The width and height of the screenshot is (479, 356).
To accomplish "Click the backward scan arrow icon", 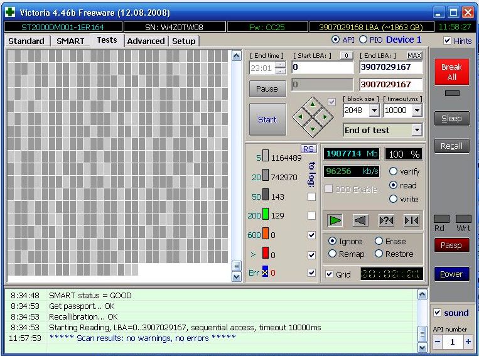I will (360, 220).
